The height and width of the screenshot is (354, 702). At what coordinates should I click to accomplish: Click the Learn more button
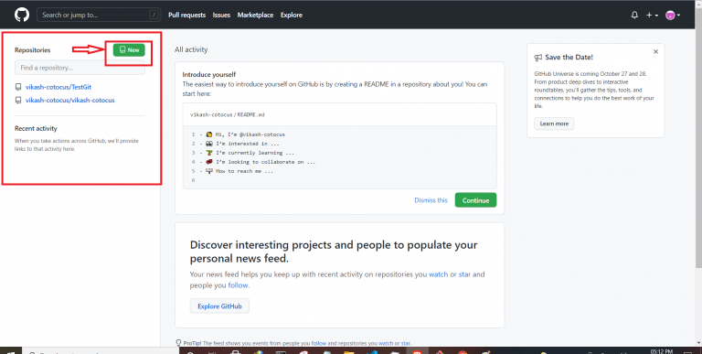point(554,123)
